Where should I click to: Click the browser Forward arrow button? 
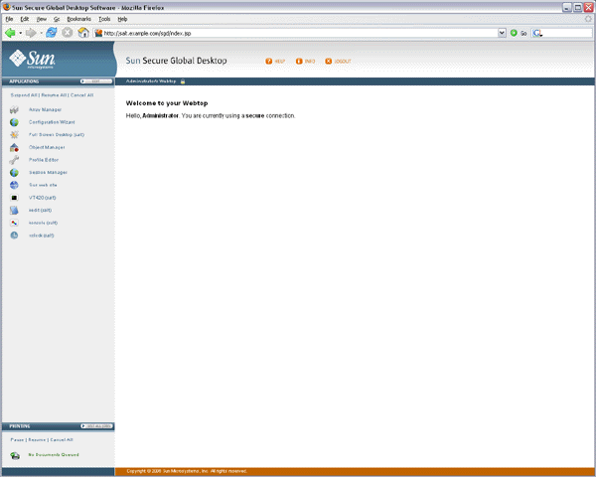[x=31, y=33]
